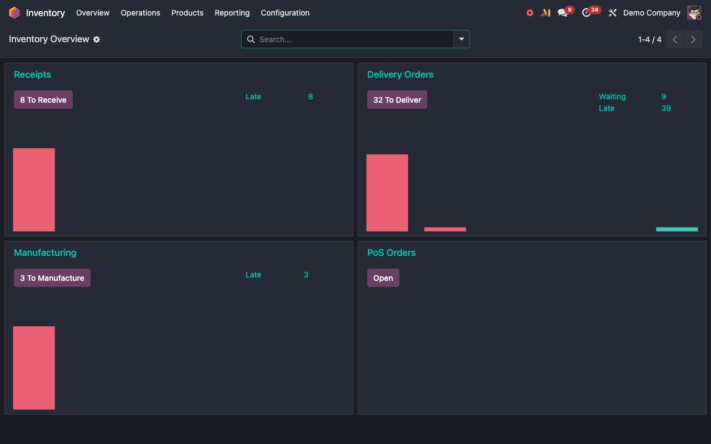Click the red record icon in the top bar
The image size is (711, 444).
[x=530, y=13]
